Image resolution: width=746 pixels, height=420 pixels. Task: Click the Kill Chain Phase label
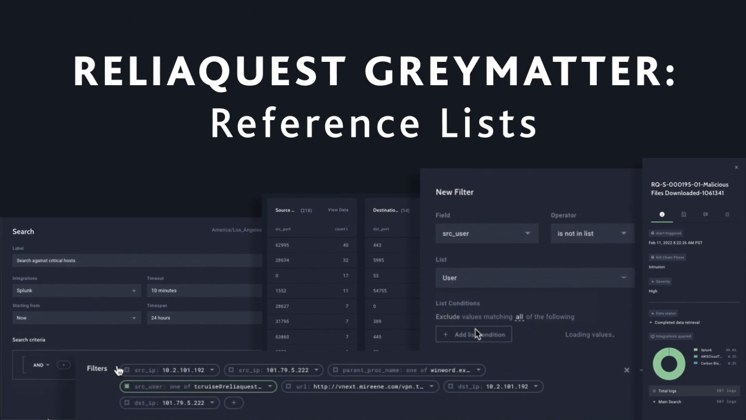pyautogui.click(x=667, y=257)
